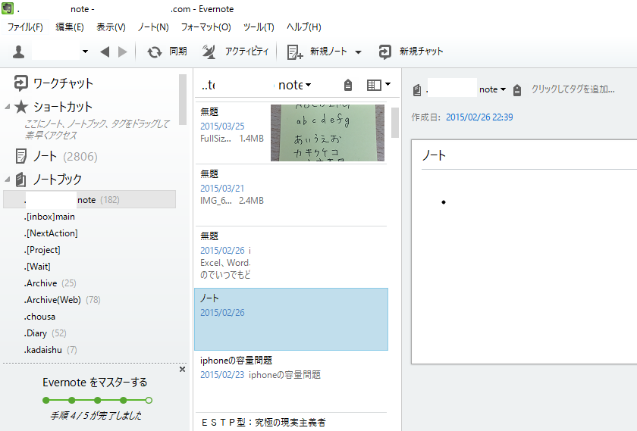This screenshot has width=637, height=431.
Task: Open the ツール(T) menu
Action: click(x=259, y=27)
